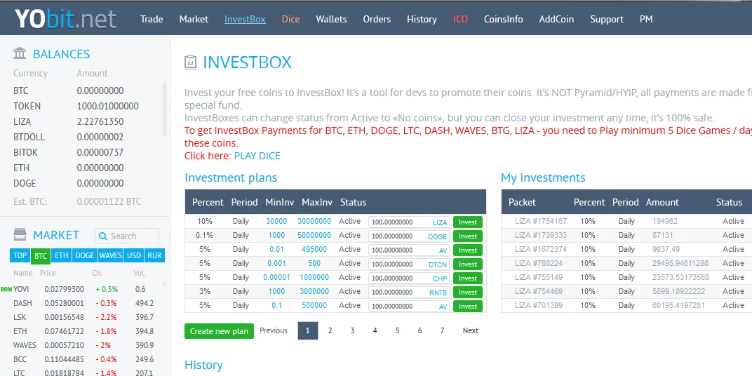
Task: Go to the Dice page
Action: [290, 19]
